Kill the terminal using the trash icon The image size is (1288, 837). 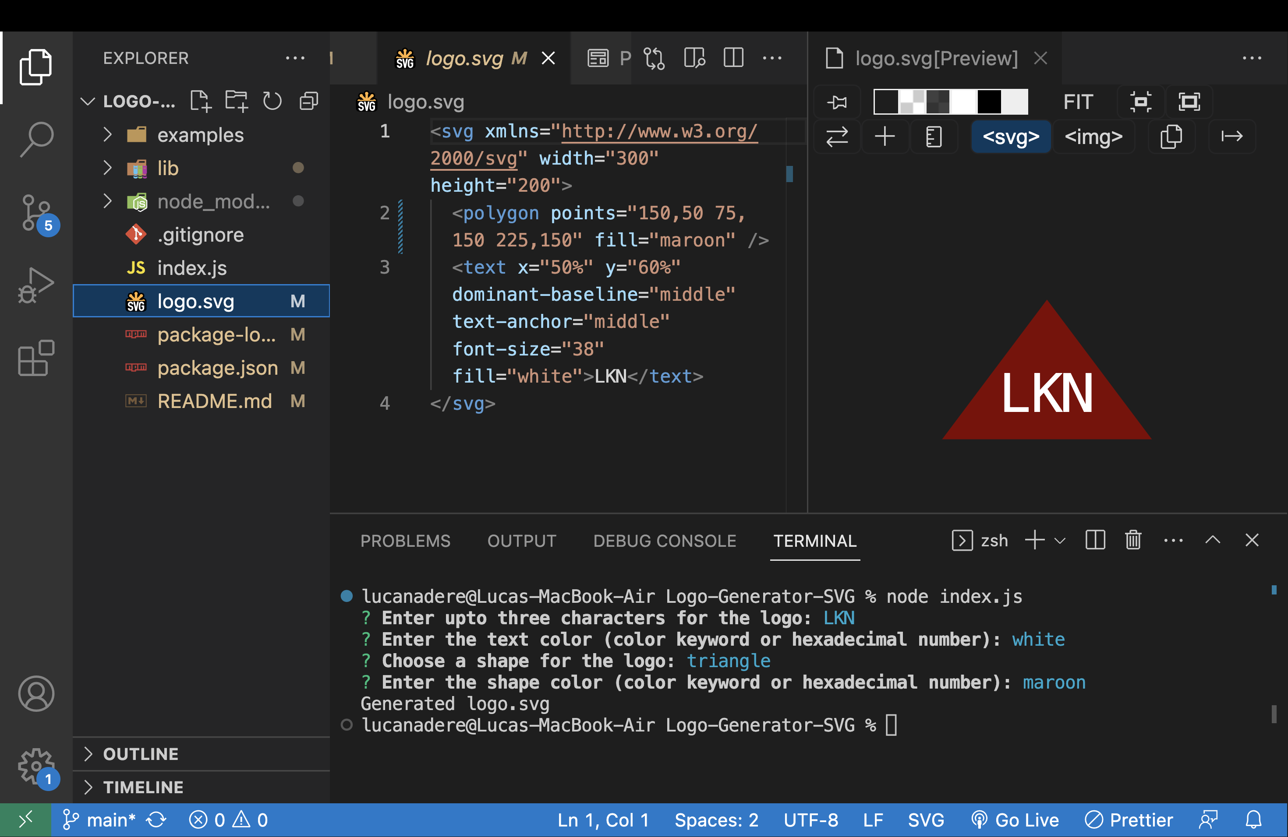(x=1133, y=540)
